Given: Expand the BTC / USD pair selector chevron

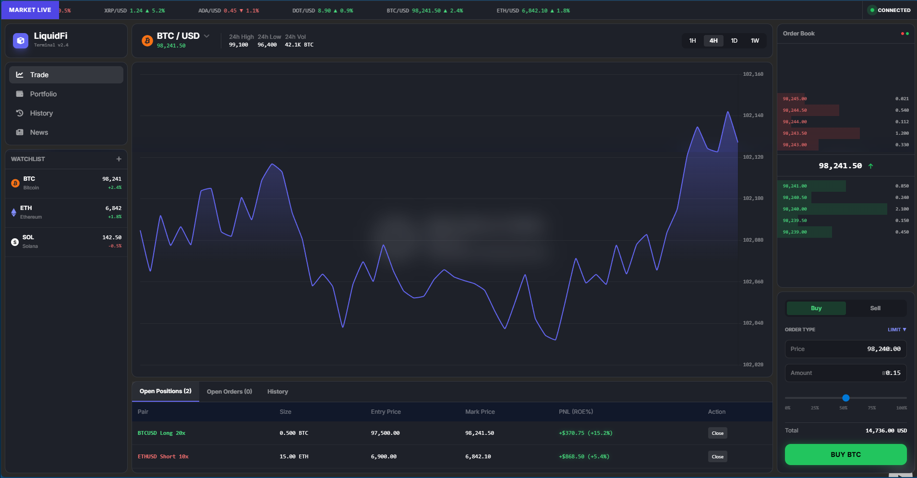Looking at the screenshot, I should [x=206, y=36].
